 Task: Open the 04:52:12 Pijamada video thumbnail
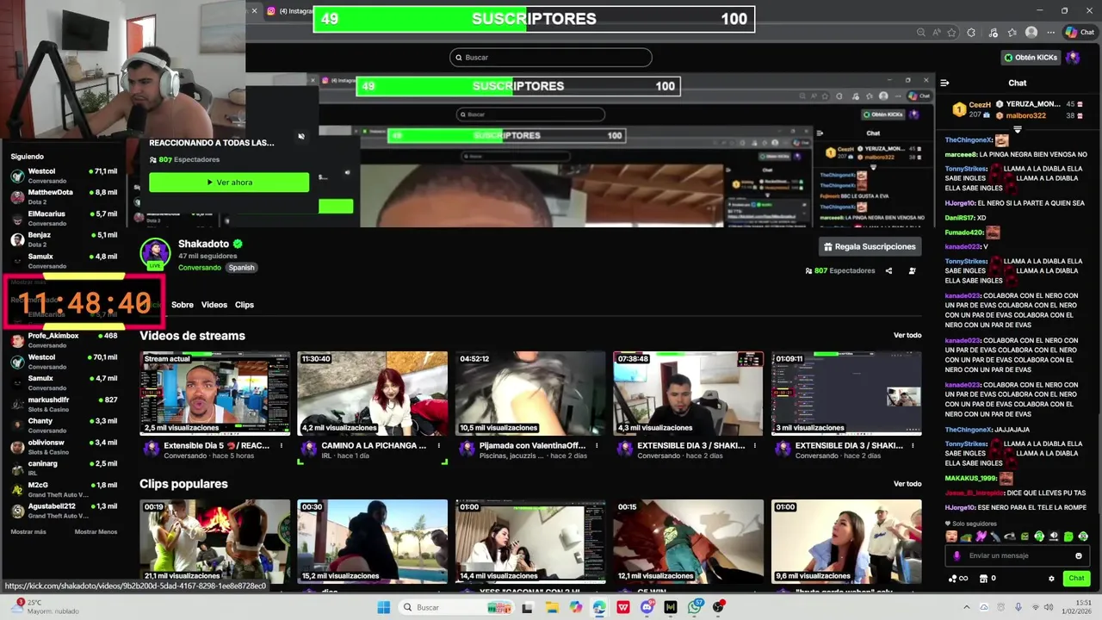[530, 393]
